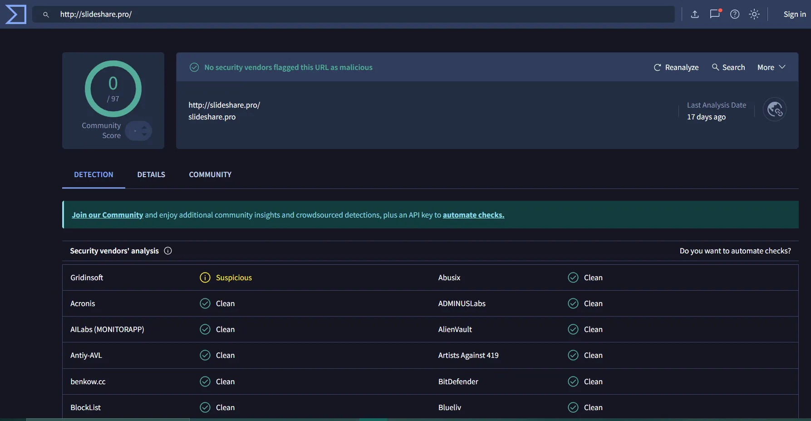Vote up on community score

pyautogui.click(x=144, y=127)
